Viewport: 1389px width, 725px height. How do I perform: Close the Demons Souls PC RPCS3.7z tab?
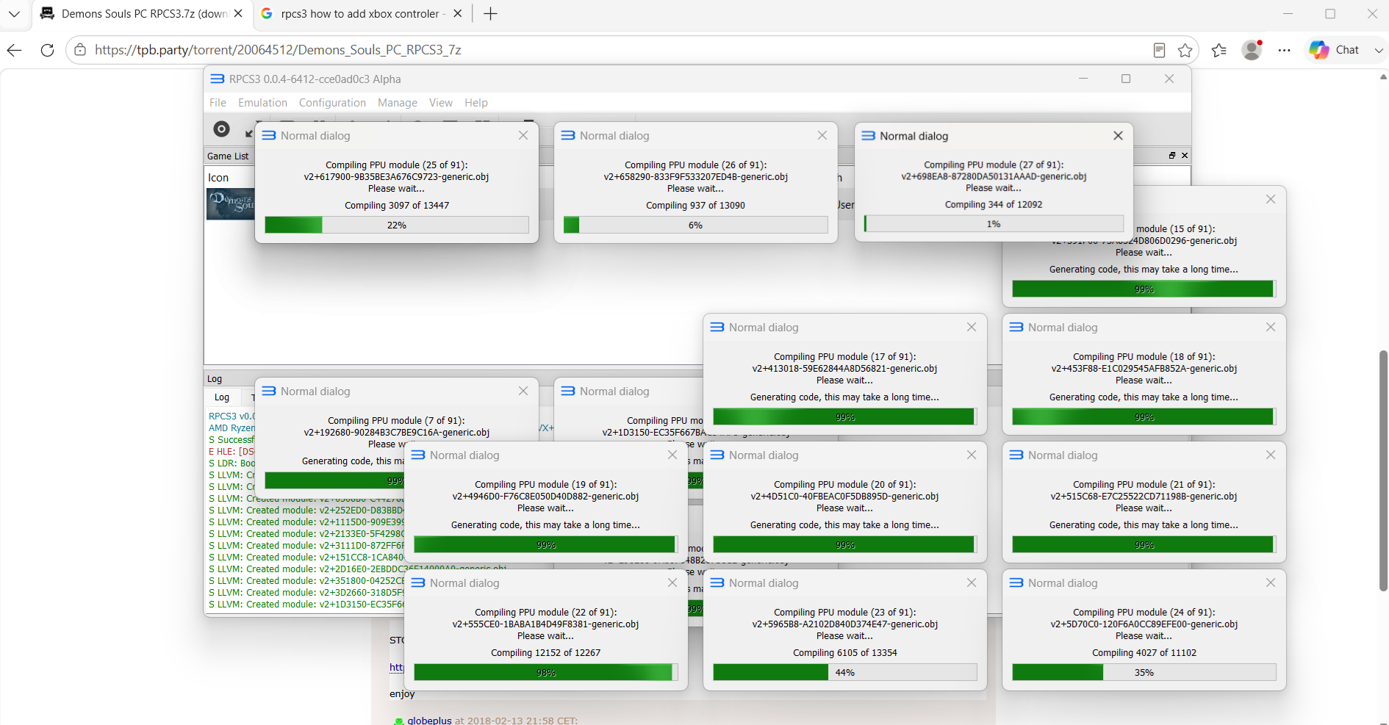click(x=238, y=14)
